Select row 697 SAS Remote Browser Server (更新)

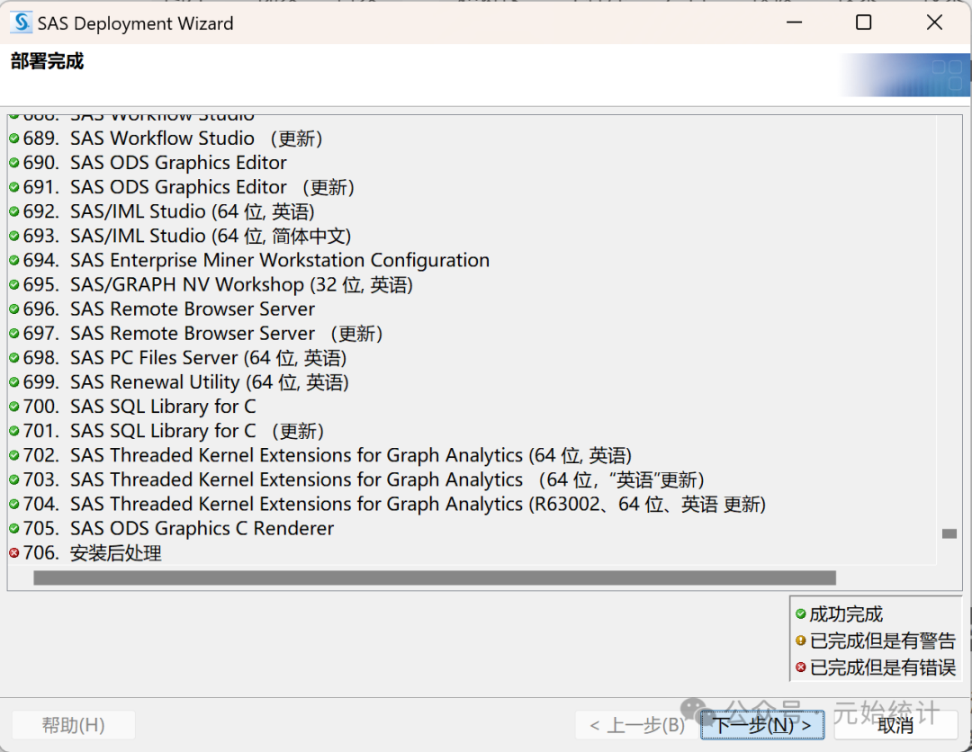196,333
